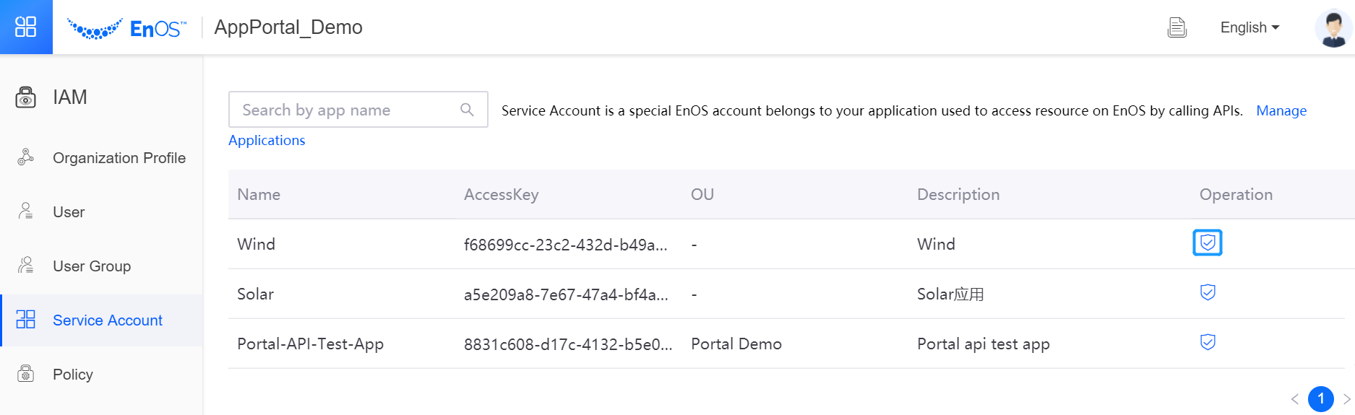Go to the next page arrow

coord(1346,398)
